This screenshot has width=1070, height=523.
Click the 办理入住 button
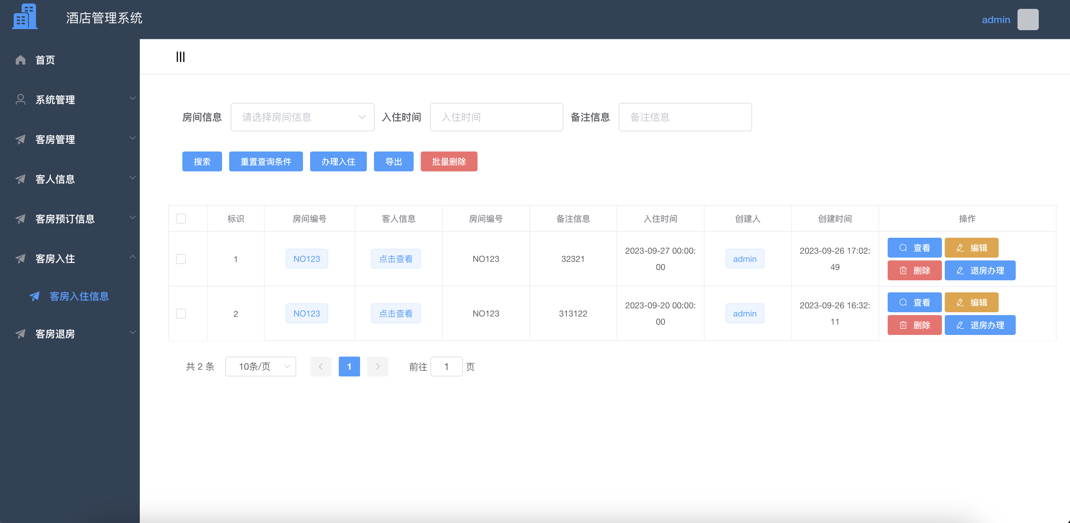[338, 162]
